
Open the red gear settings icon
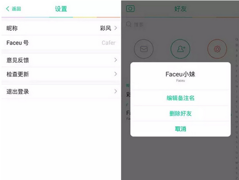(217, 49)
